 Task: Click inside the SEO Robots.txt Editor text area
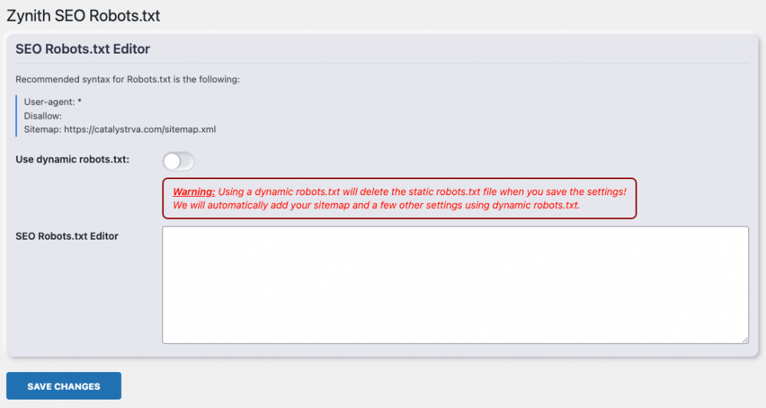point(455,284)
